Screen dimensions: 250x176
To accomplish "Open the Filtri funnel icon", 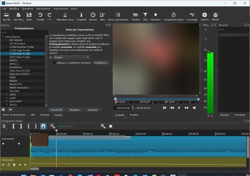I will [x=145, y=17].
